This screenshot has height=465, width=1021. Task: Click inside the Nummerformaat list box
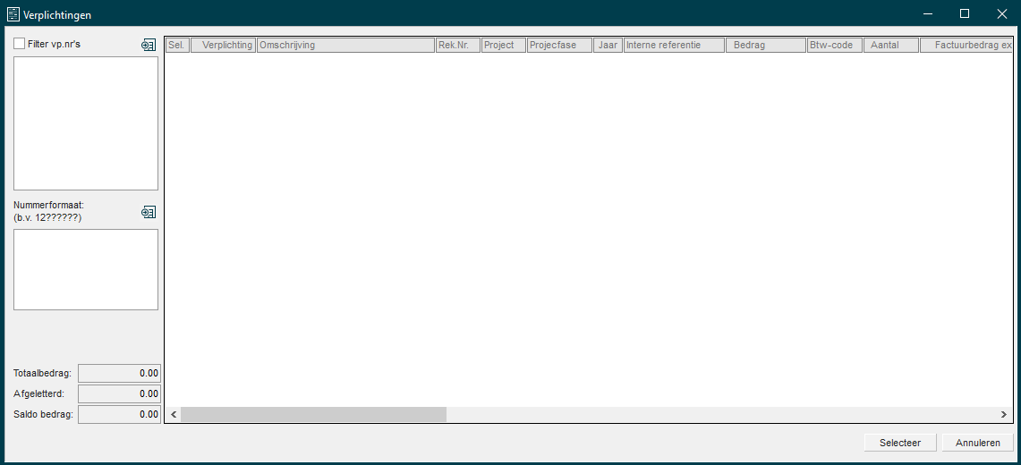tap(86, 269)
